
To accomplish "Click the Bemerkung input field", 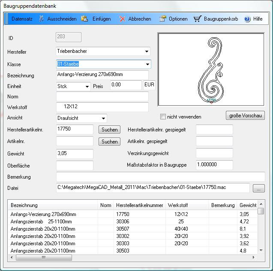I will click(x=160, y=177).
